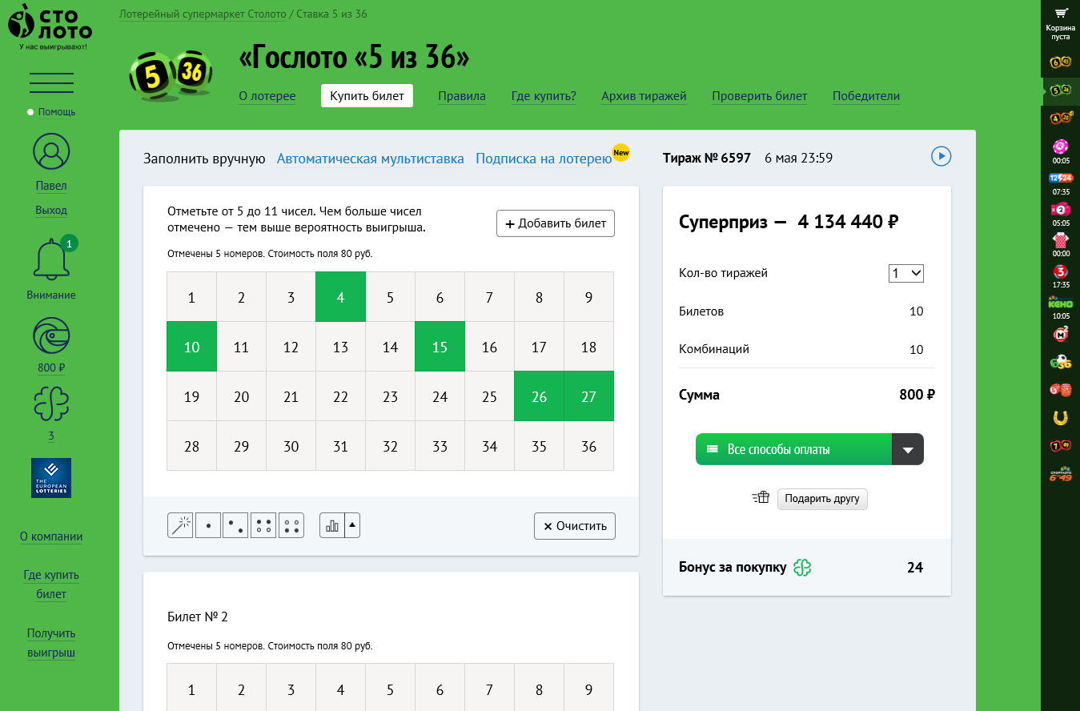Deselect number 10 in ticket grid
Viewport: 1080px width, 711px height.
click(191, 347)
